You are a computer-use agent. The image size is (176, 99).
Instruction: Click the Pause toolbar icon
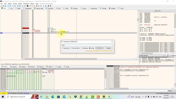pos(10,6)
